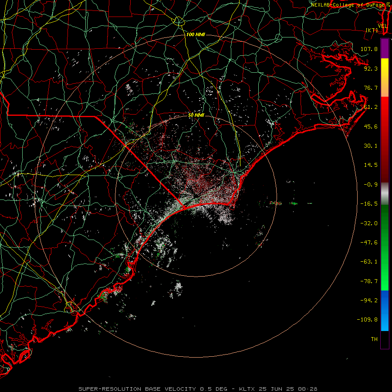The image size is (392, 392).
Task: Click the -32.0 legend value
Action: [369, 223]
